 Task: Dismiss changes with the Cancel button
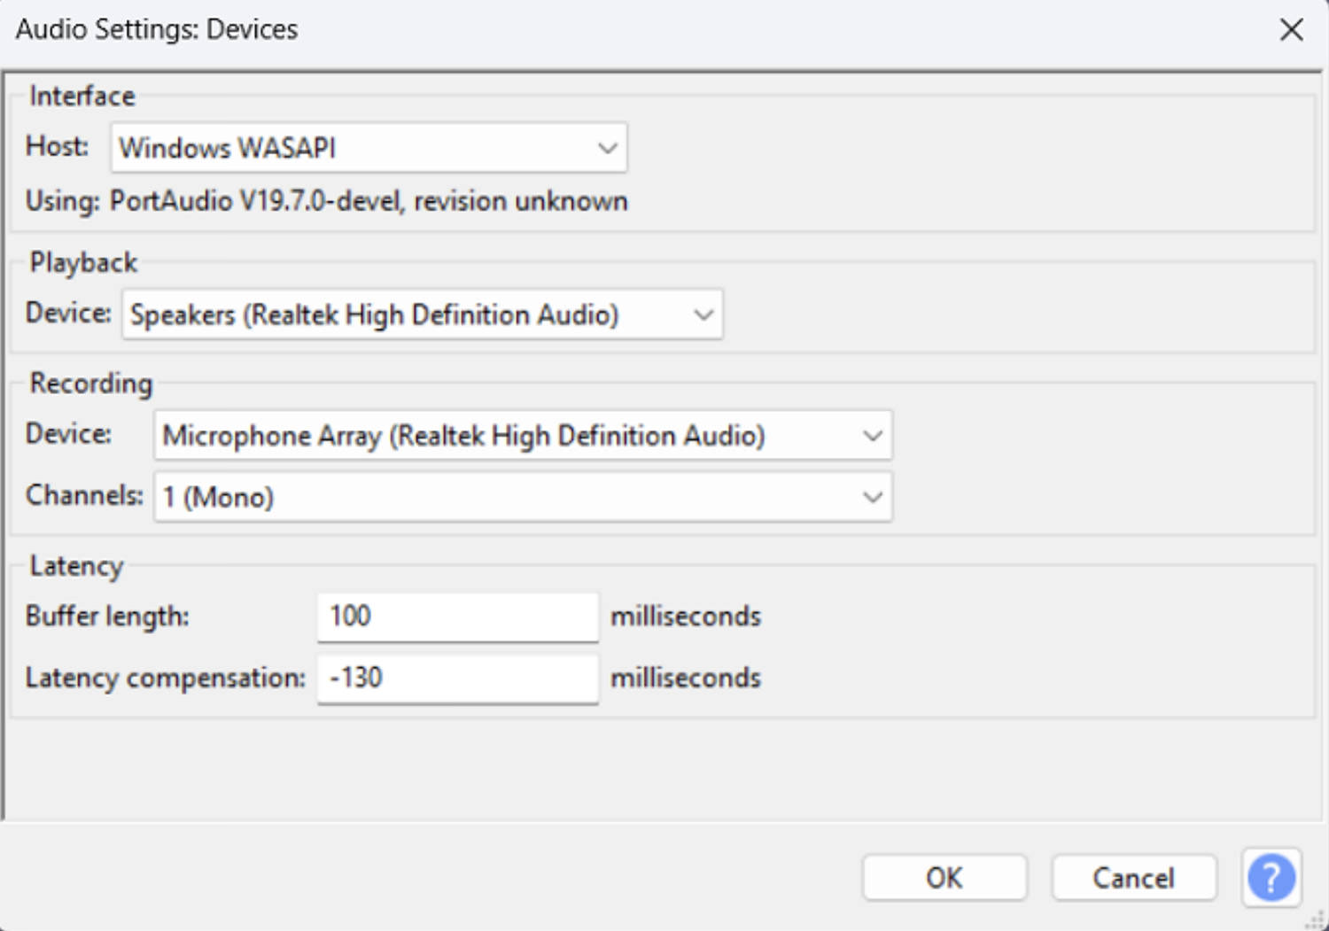(x=1133, y=878)
